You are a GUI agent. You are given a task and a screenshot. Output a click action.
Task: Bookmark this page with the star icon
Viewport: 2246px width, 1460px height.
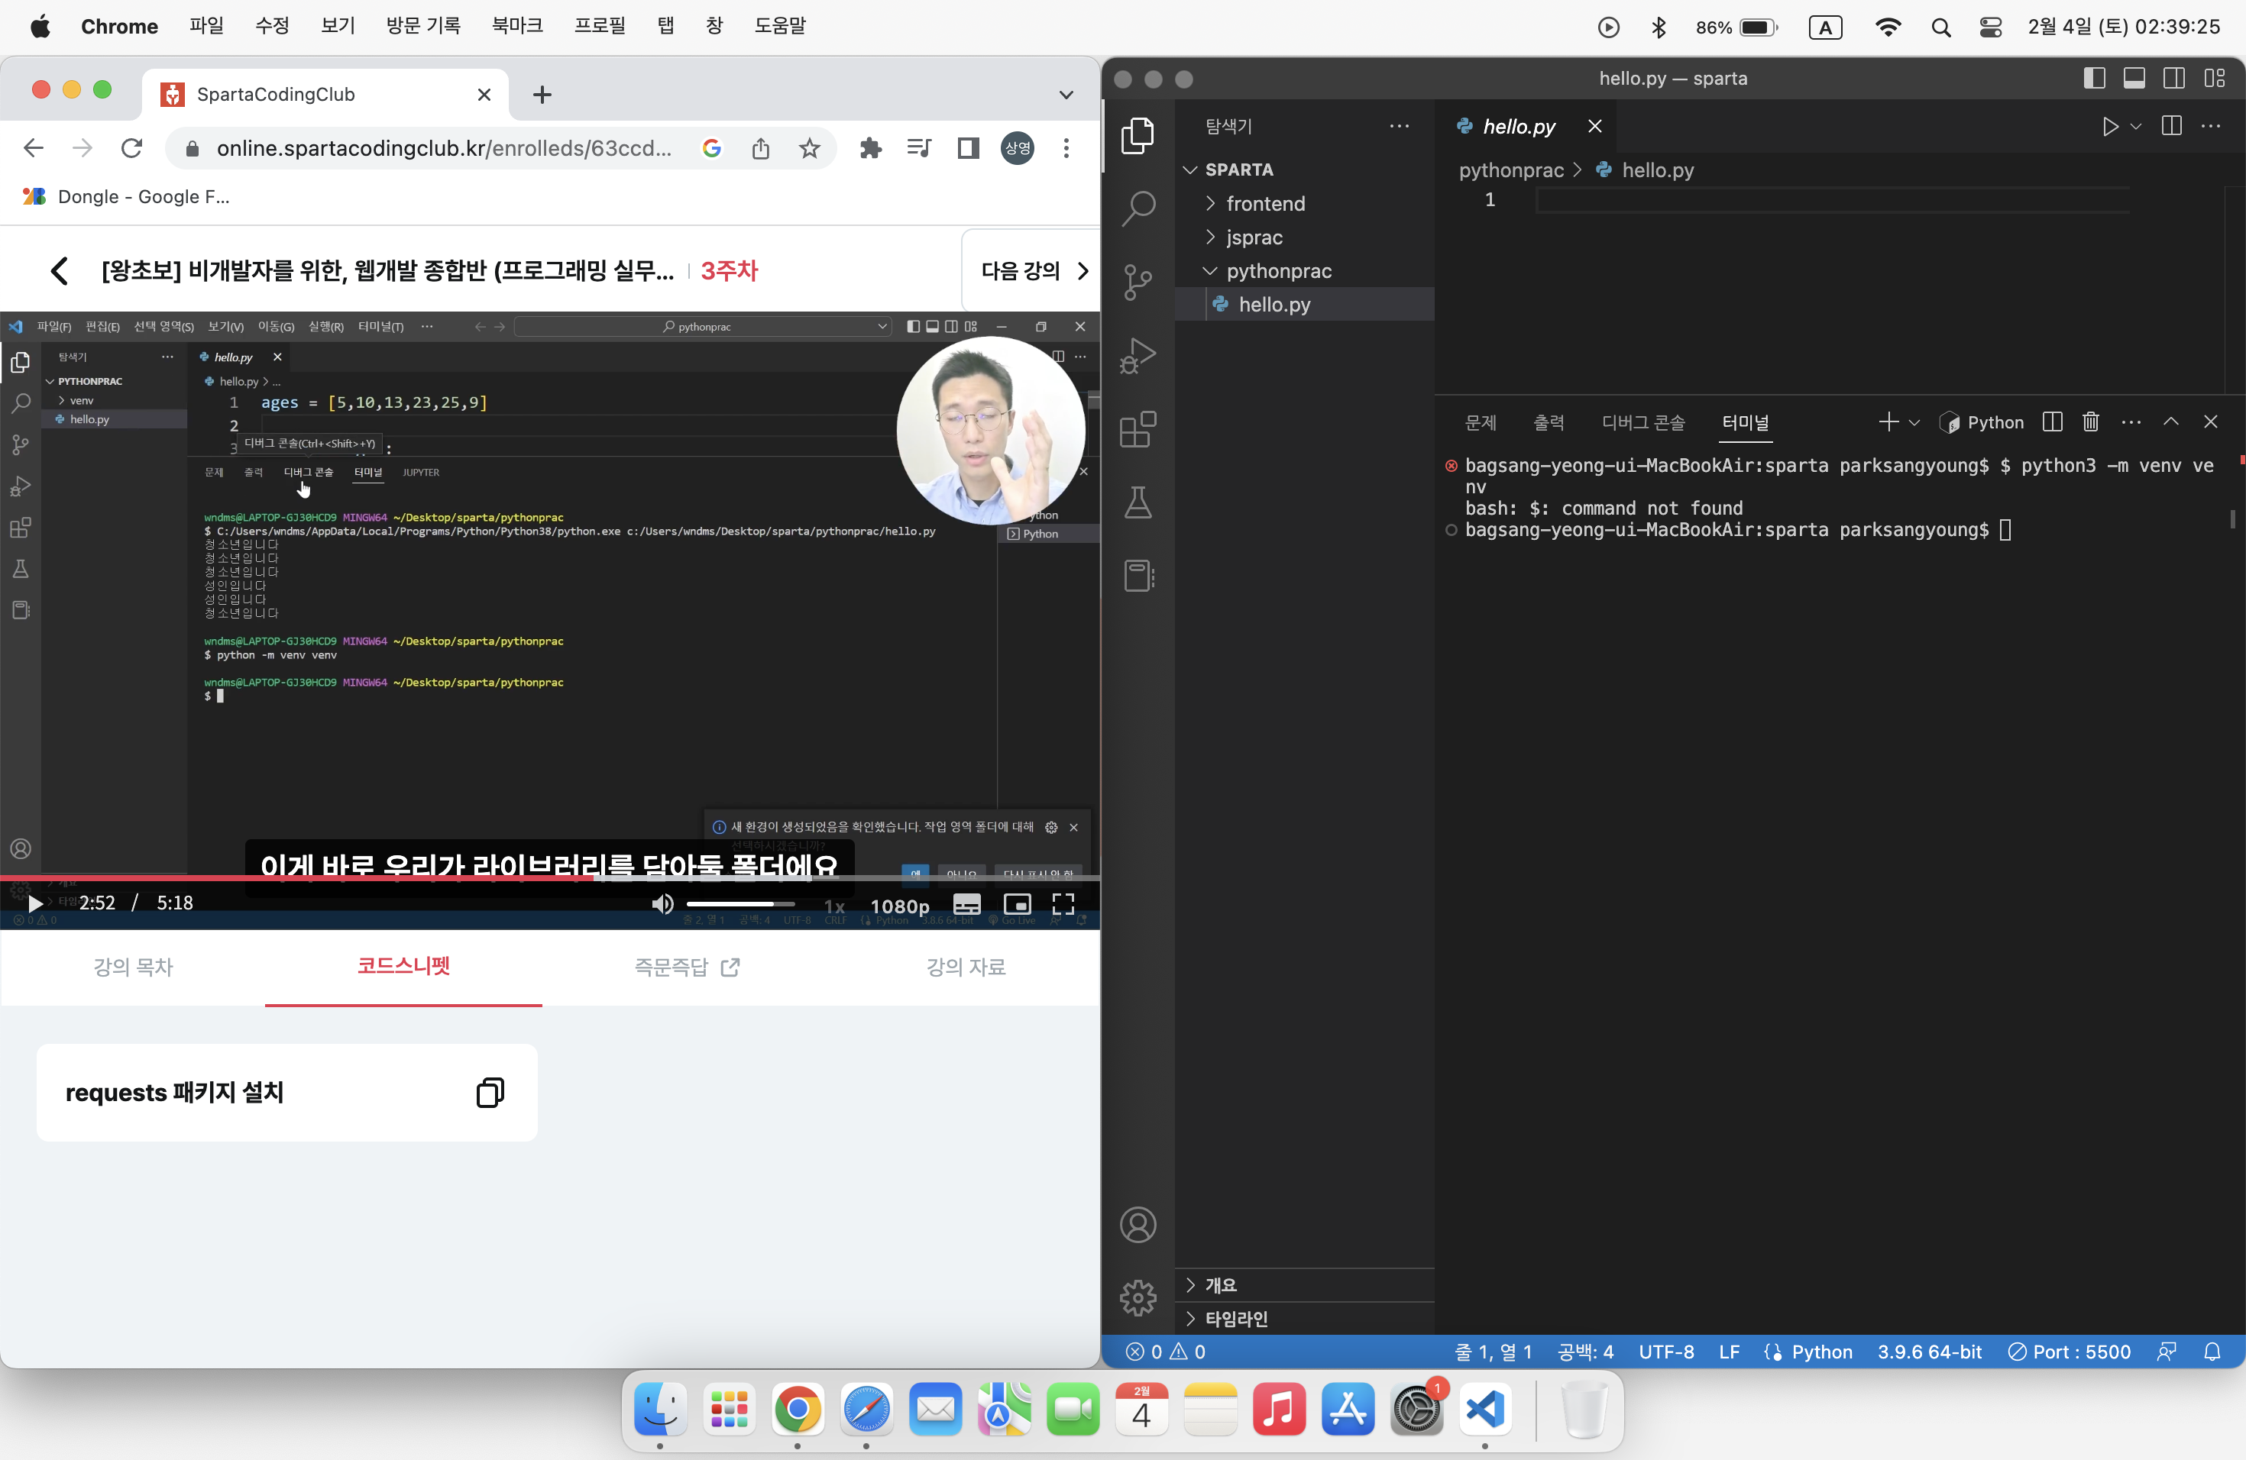[809, 148]
